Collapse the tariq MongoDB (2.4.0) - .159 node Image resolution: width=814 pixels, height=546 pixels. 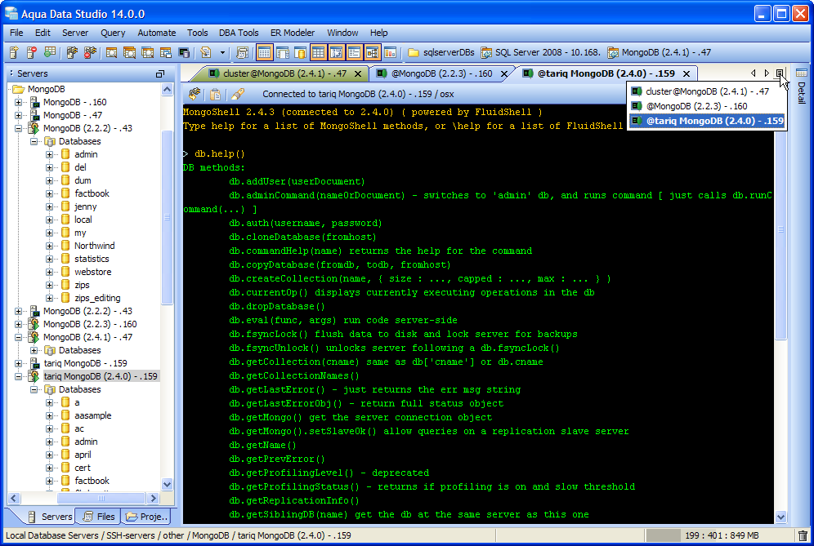[19, 376]
